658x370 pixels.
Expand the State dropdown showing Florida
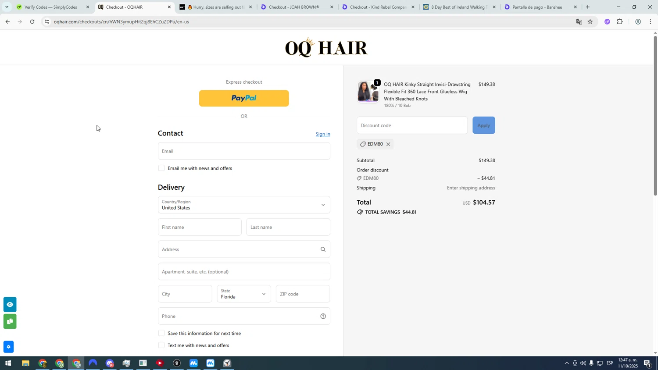point(244,294)
